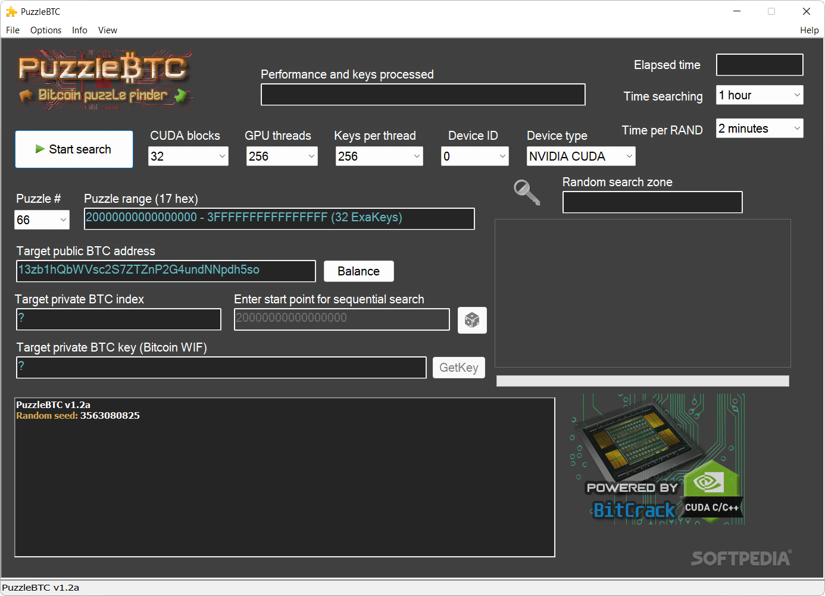The image size is (825, 596).
Task: Click the large blank panel under Random search zone
Action: pos(643,293)
